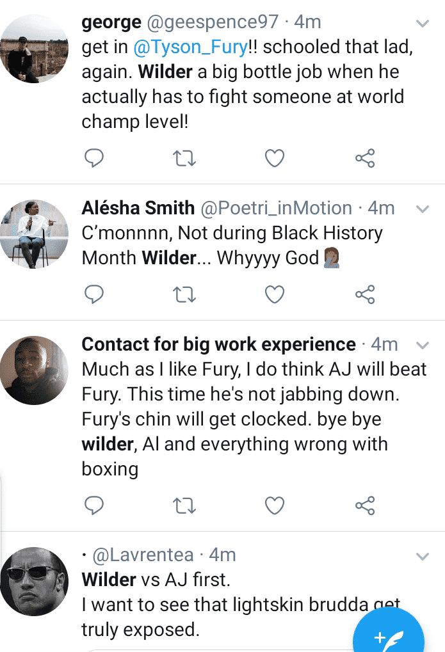Retweet the tweet about AJ beating Fury

[x=184, y=506]
